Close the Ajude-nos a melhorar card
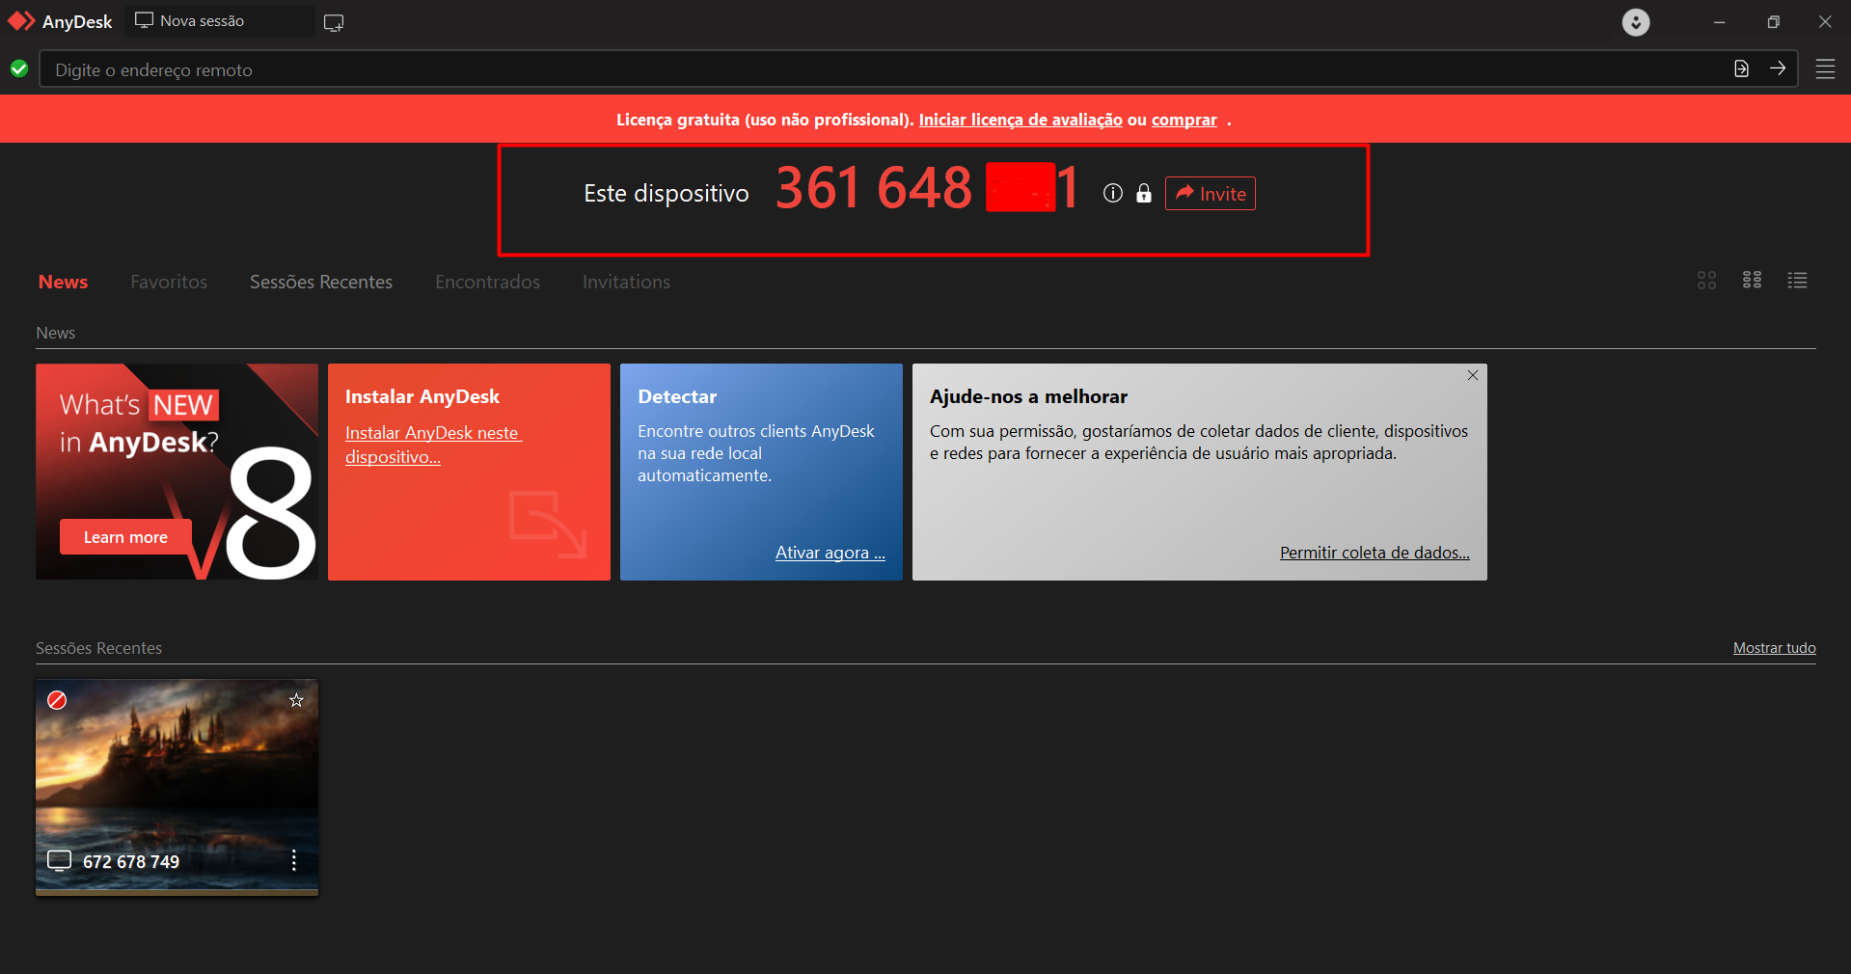This screenshot has width=1851, height=974. pyautogui.click(x=1473, y=375)
